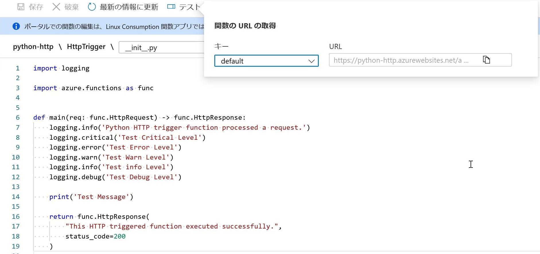Click the refresh circular arrow icon
This screenshot has width=540, height=254.
point(92,7)
